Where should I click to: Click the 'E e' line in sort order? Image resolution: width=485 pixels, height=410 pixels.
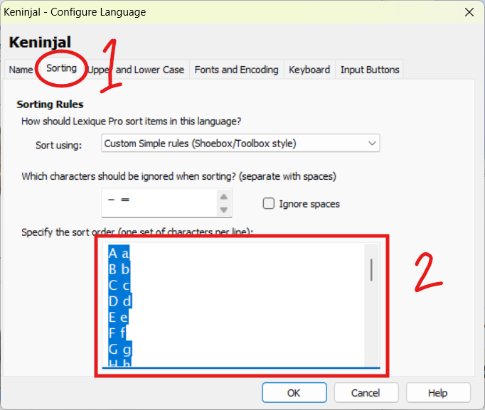point(119,317)
